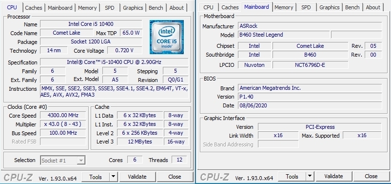Switch to CPU tab in right window
This screenshot has width=391, height=184.
coord(209,7)
